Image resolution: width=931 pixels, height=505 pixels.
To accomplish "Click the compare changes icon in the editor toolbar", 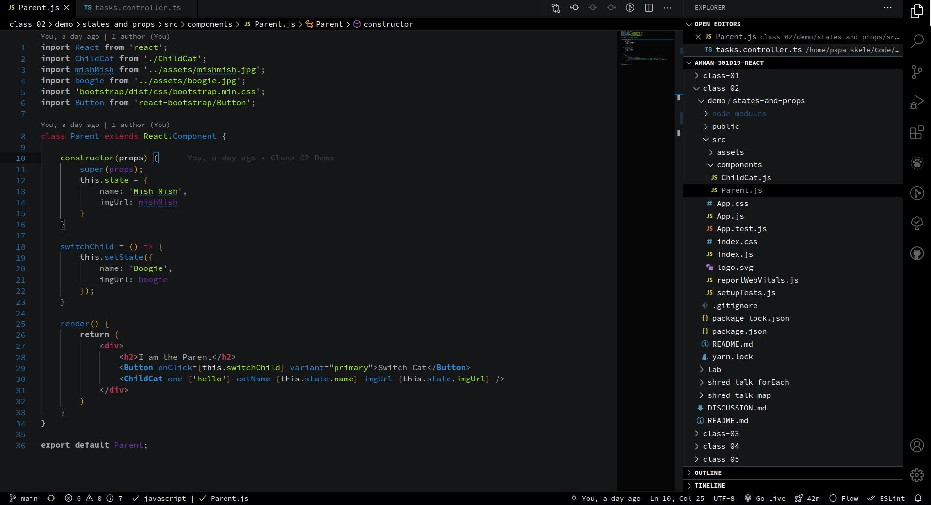I will pos(556,8).
